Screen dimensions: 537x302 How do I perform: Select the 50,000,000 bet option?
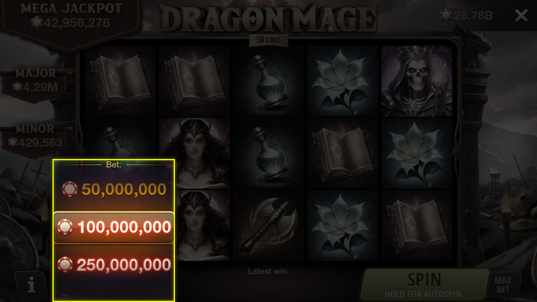tap(114, 190)
